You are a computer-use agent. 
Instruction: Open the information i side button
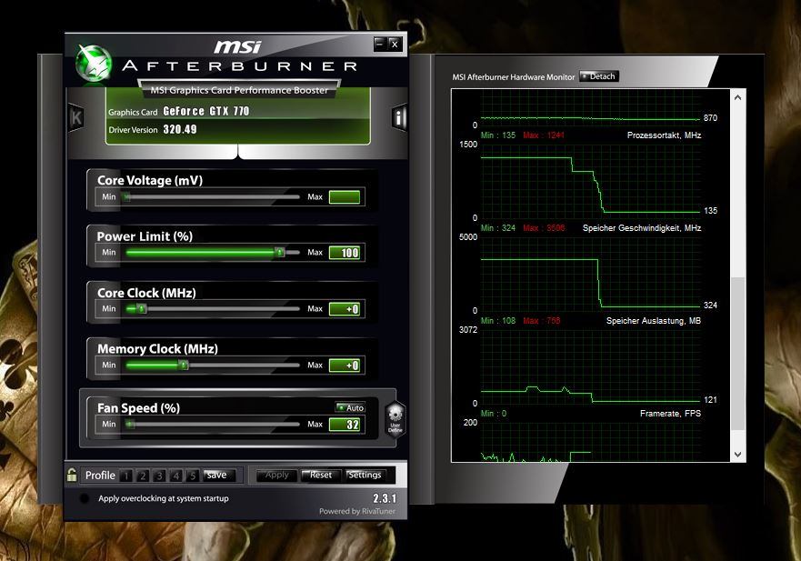click(399, 117)
